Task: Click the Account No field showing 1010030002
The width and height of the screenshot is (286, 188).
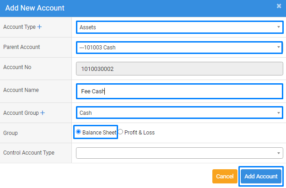Action: [x=179, y=69]
